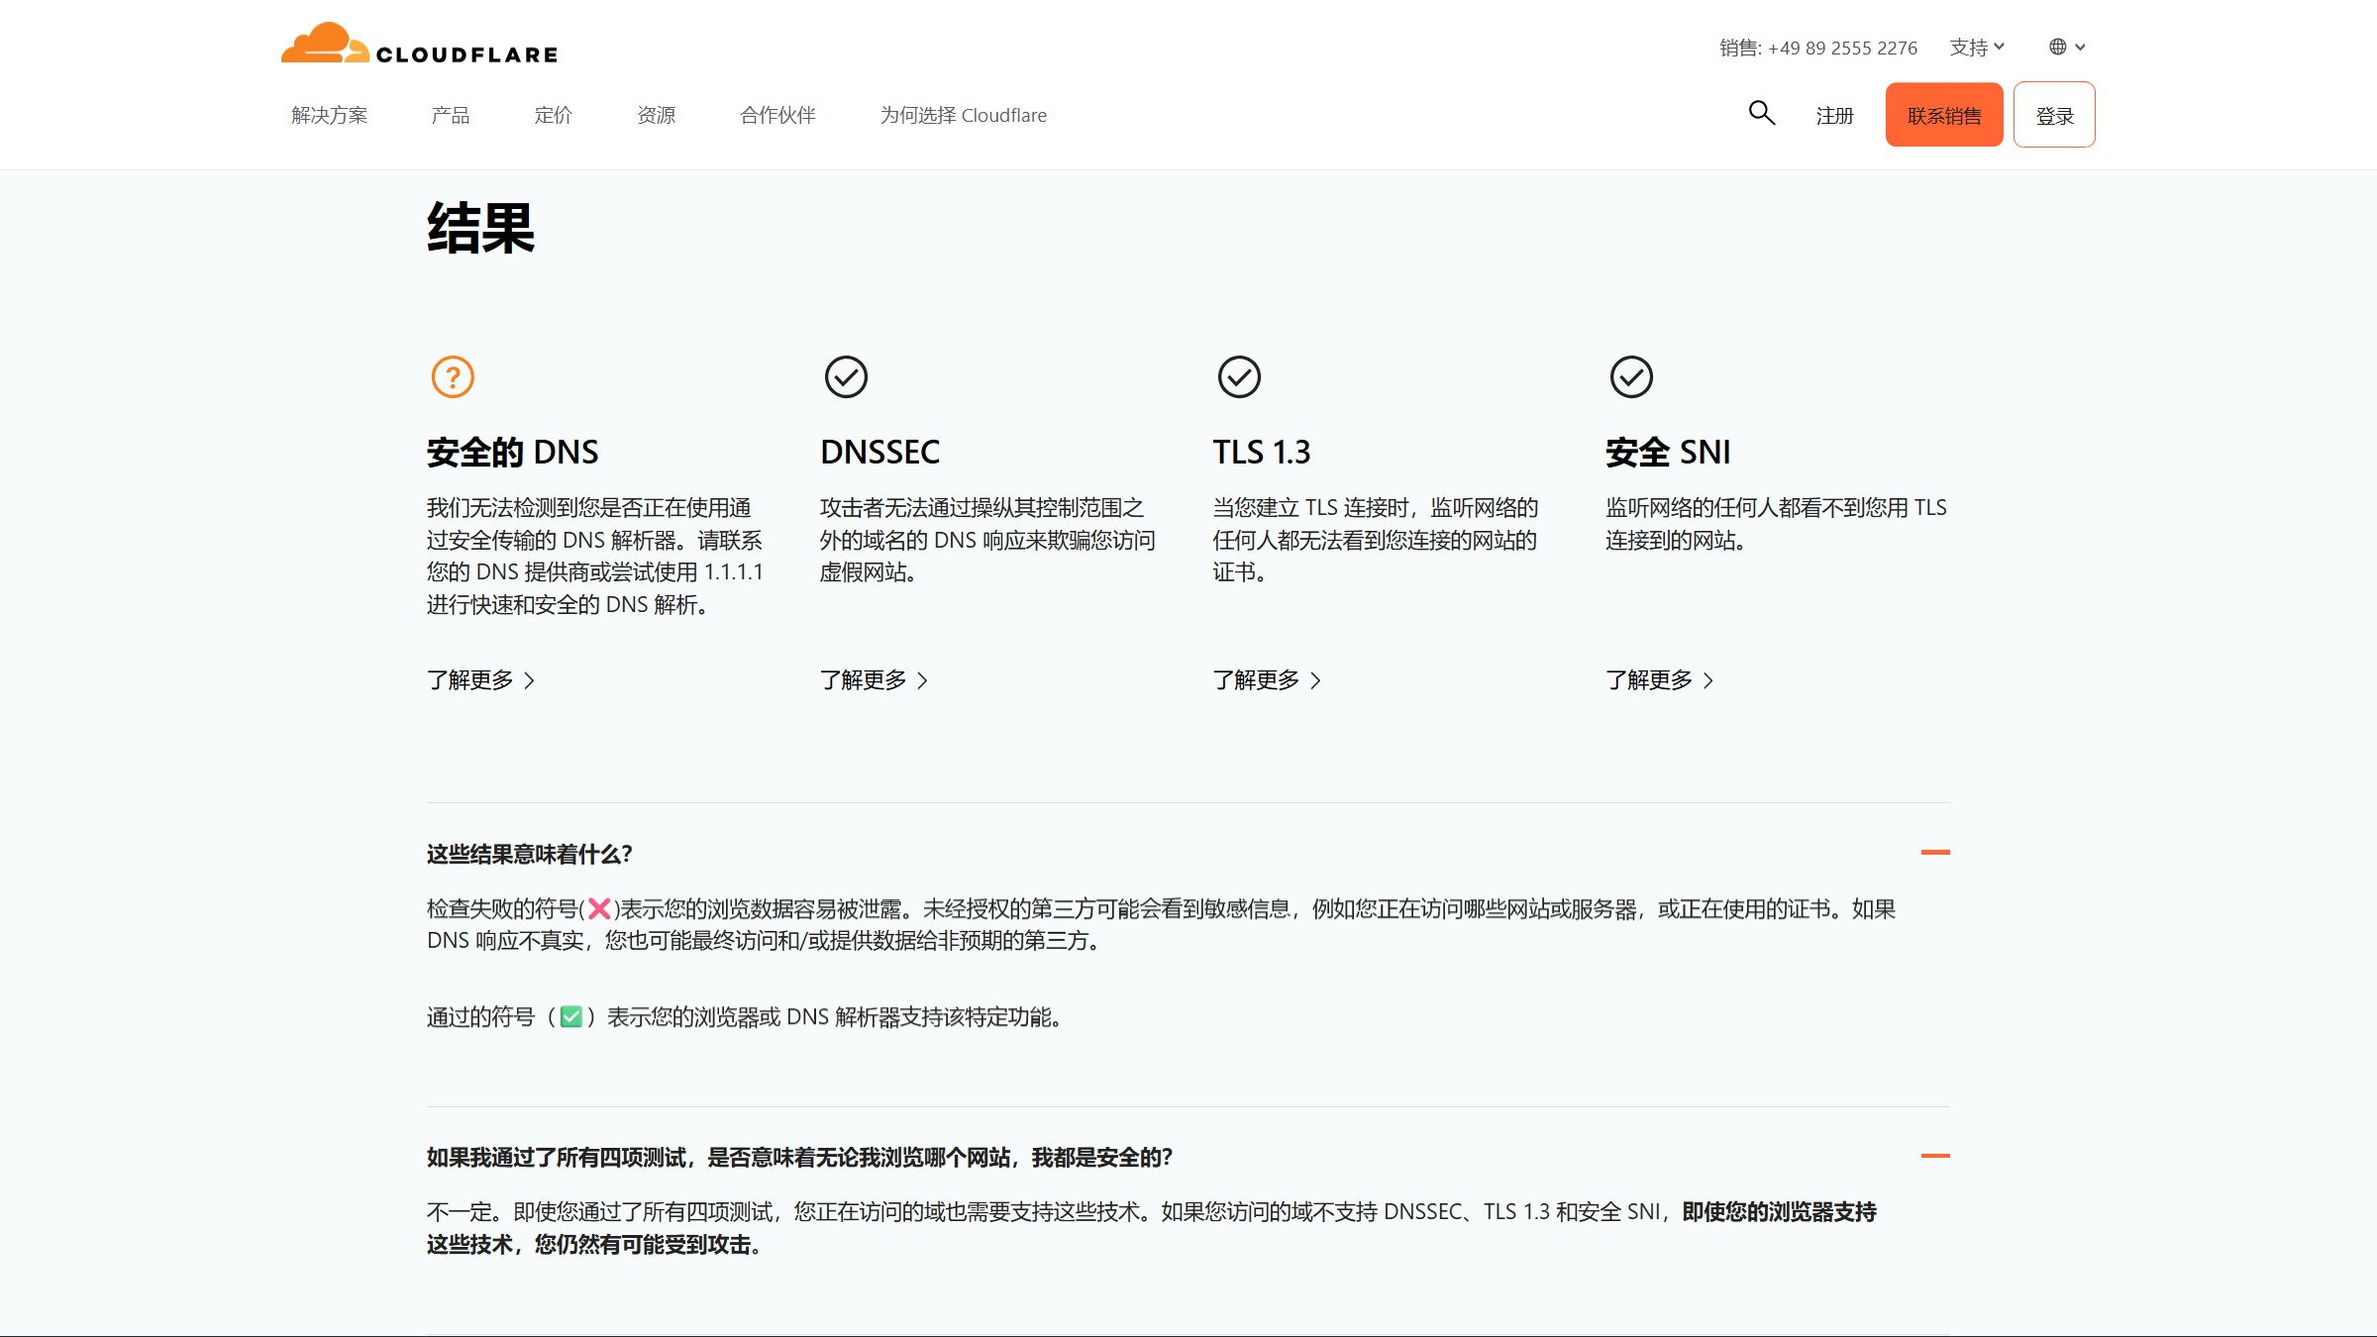Open the 解决方案 menu

pyautogui.click(x=329, y=115)
